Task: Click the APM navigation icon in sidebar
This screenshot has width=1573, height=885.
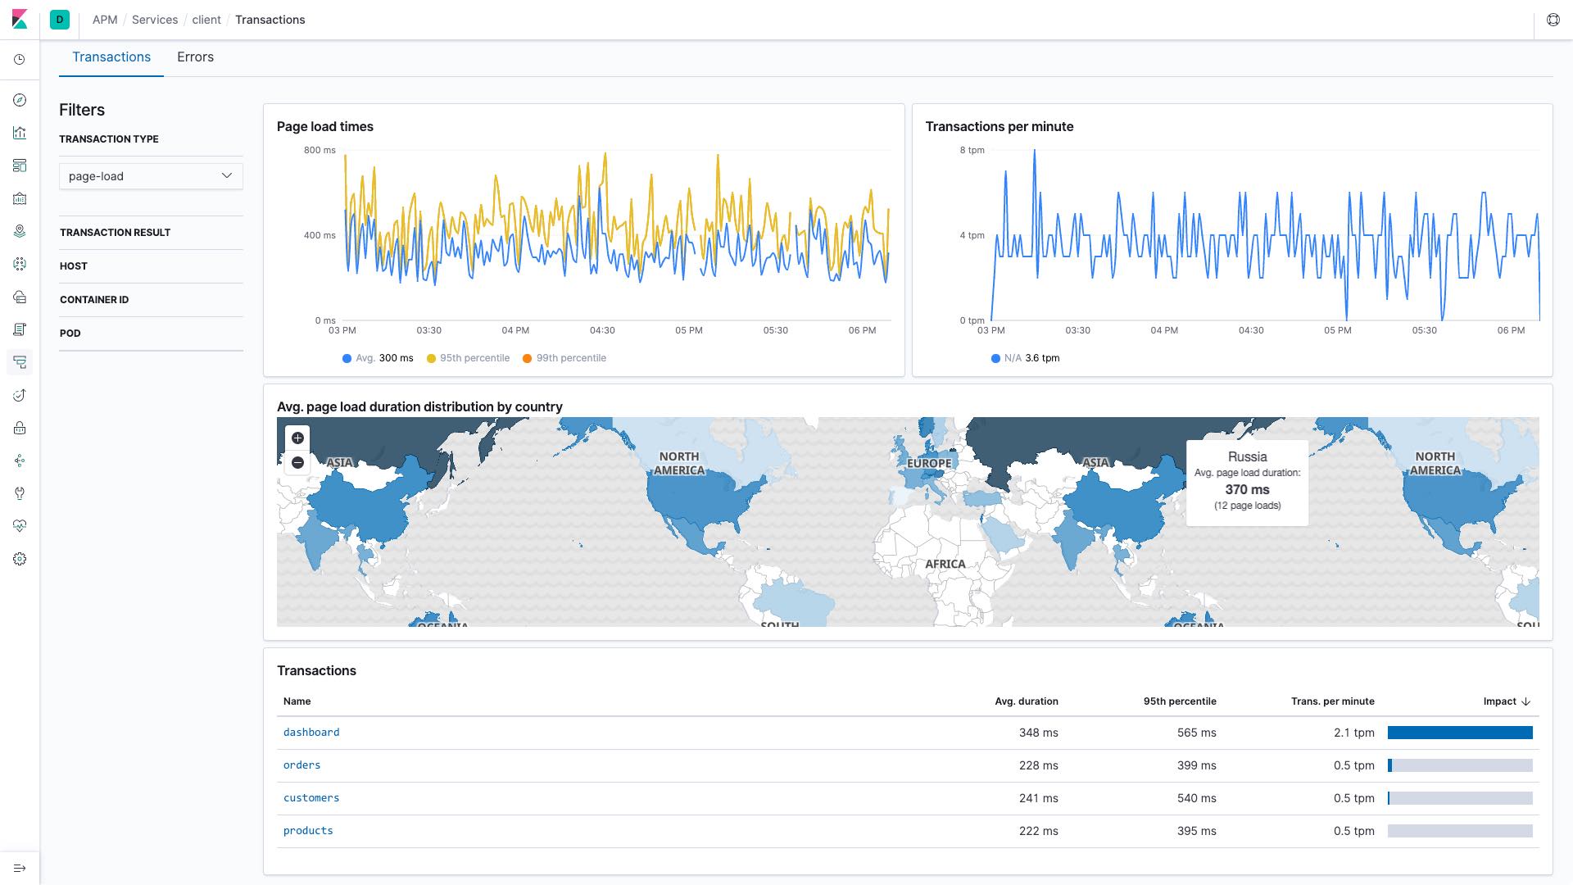Action: point(20,362)
